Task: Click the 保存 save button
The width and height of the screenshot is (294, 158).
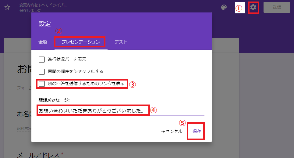Action: pos(197,131)
